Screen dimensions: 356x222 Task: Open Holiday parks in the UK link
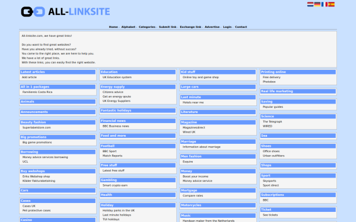[119, 210]
